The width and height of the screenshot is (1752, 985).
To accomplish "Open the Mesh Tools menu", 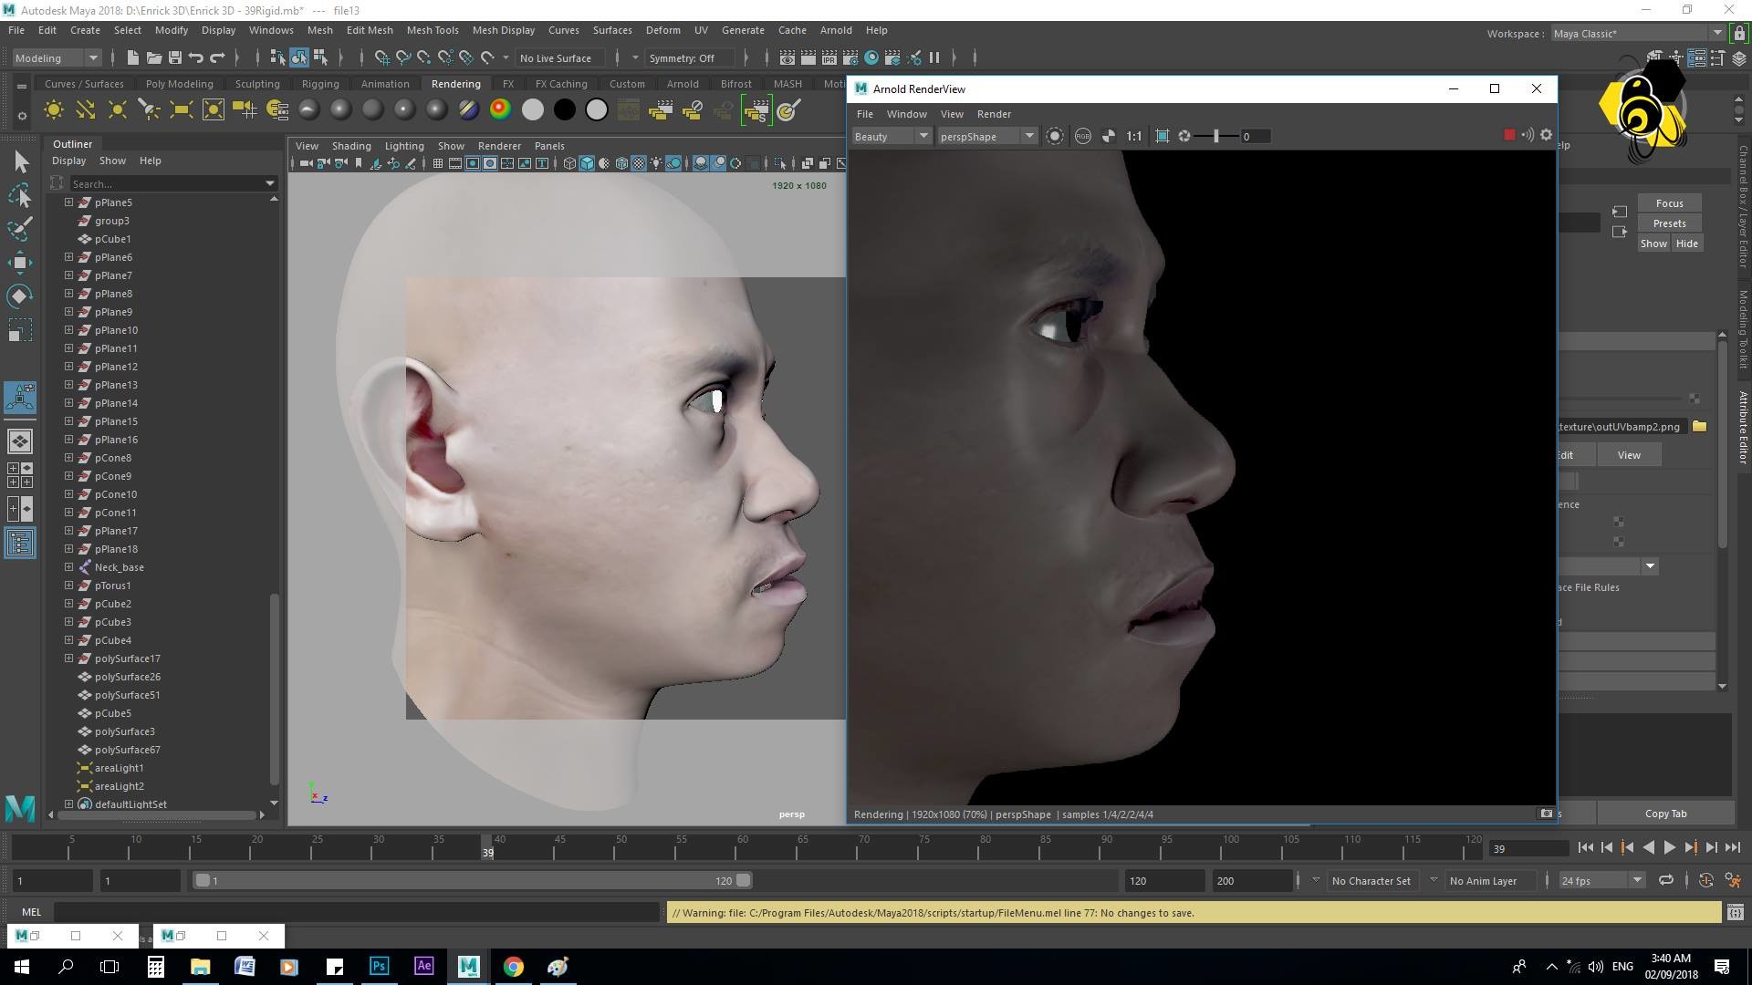I will pyautogui.click(x=432, y=30).
